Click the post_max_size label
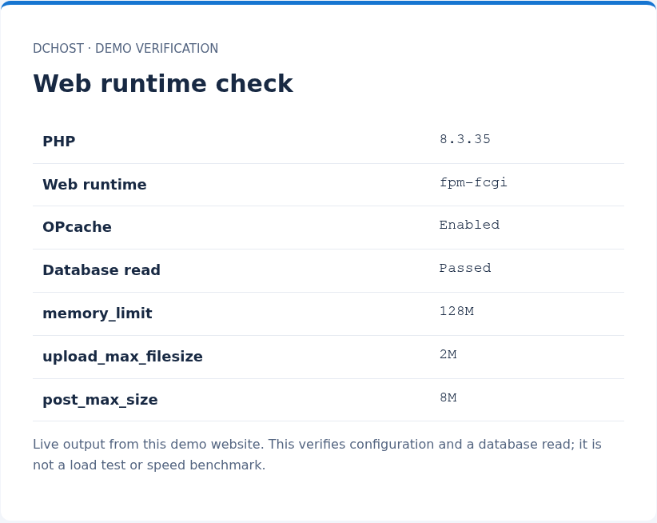This screenshot has width=657, height=523. coord(100,400)
